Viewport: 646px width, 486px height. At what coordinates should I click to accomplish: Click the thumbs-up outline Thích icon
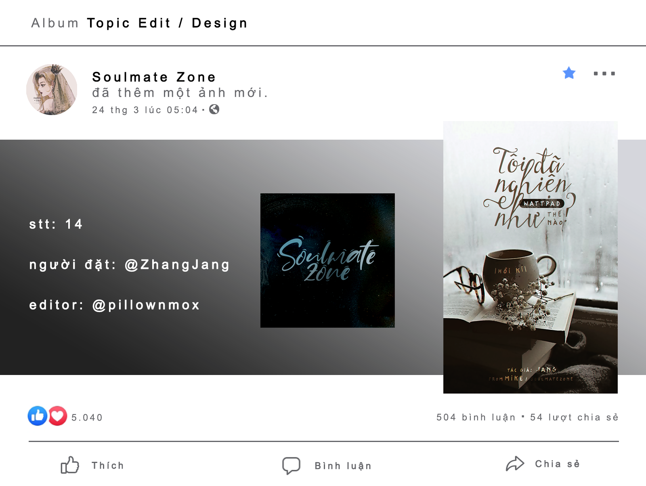(70, 465)
